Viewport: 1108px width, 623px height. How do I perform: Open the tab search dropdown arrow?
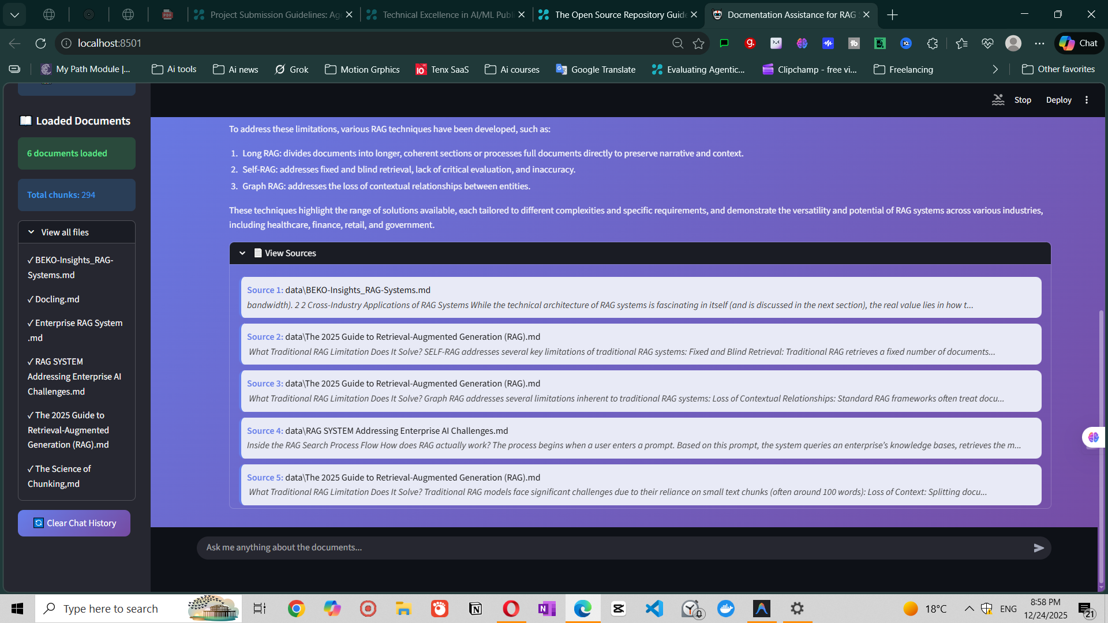[14, 14]
